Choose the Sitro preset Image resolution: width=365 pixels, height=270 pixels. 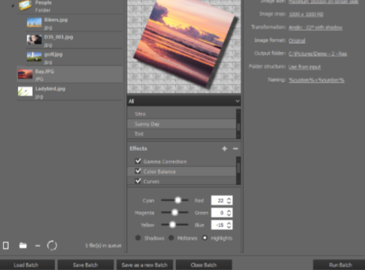[182, 114]
